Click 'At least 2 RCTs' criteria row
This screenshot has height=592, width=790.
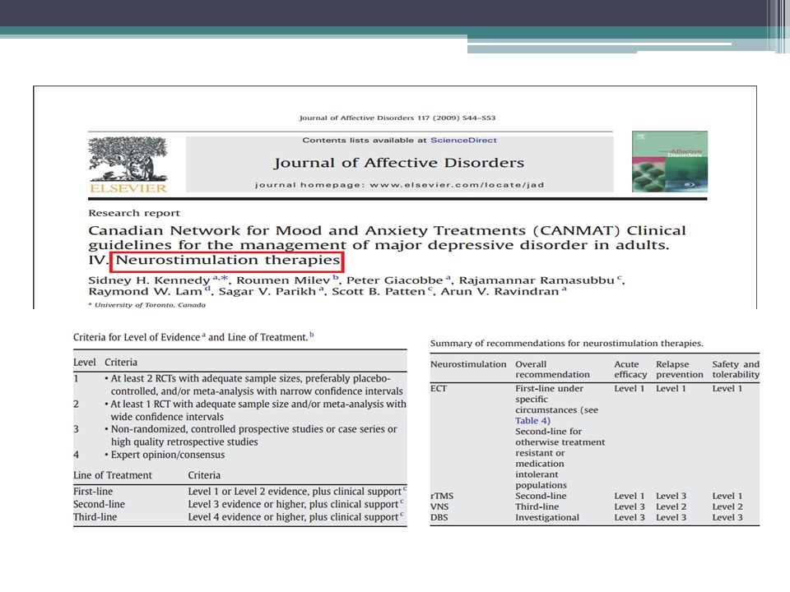(239, 385)
